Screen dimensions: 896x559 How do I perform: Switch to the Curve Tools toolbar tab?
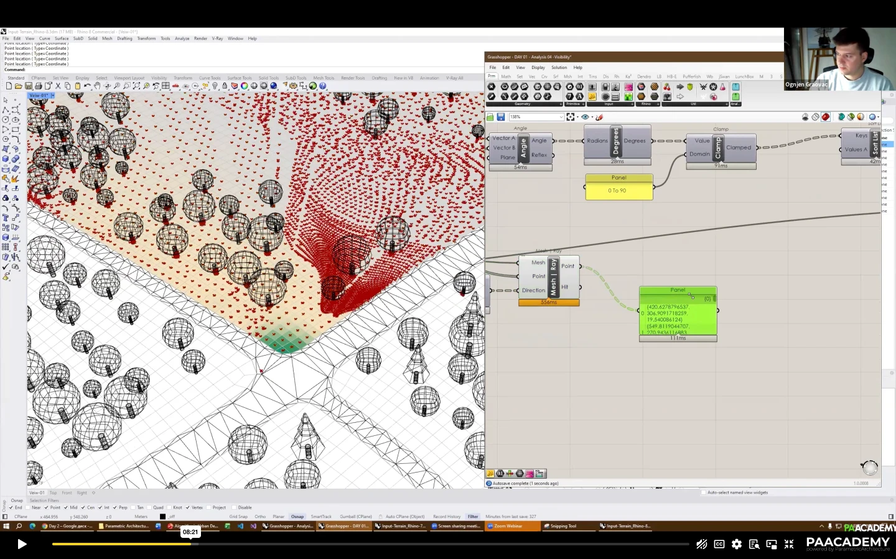[x=210, y=78]
